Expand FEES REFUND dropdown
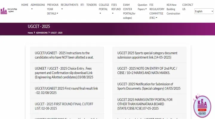The image size is (215, 119). tap(116, 9)
